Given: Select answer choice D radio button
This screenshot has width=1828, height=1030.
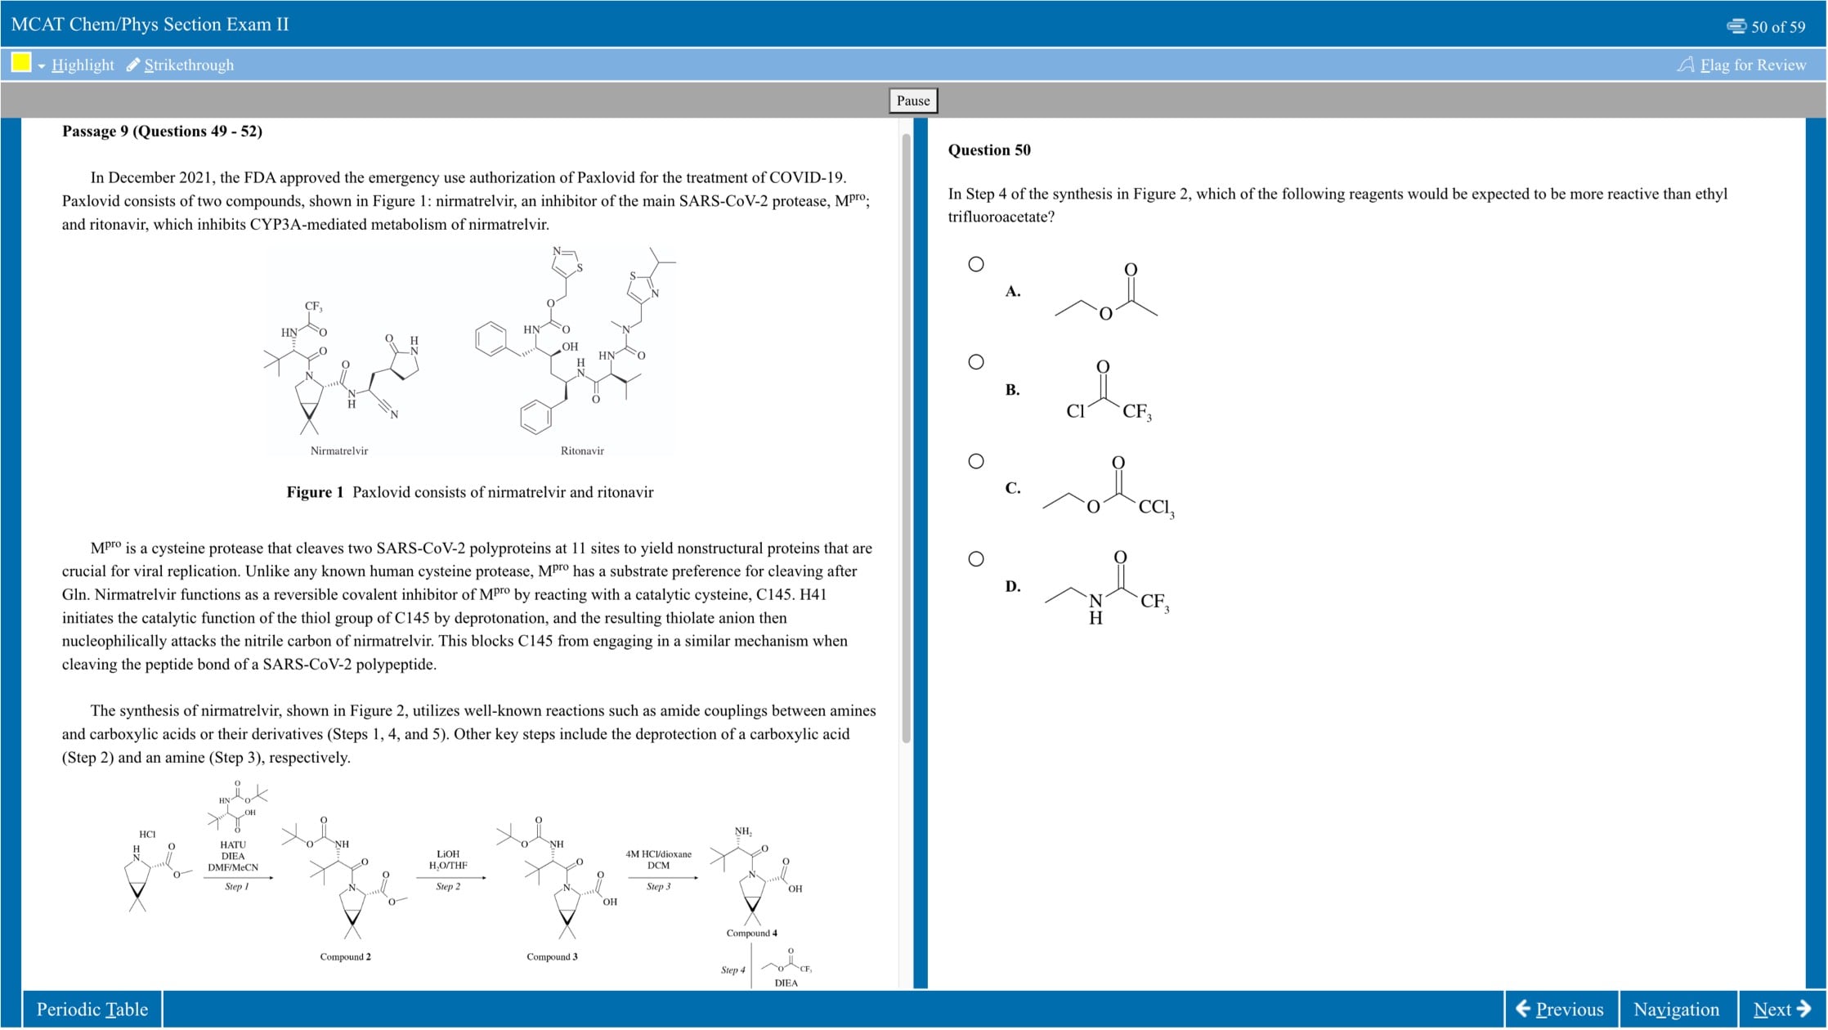Looking at the screenshot, I should click(976, 558).
